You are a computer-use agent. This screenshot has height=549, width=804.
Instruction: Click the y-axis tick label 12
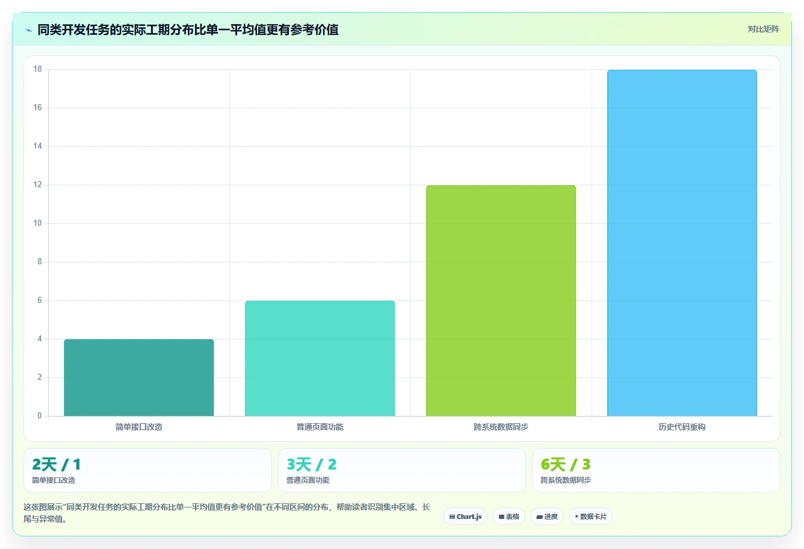tap(38, 185)
